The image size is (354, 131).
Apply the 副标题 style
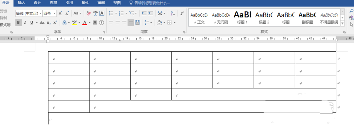point(307,18)
